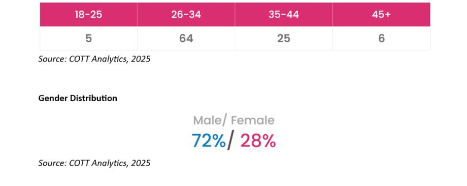Click COTT in the upper source line
467x186 pixels.
[x=80, y=59]
